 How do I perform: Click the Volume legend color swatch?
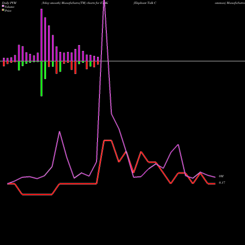point(3,6)
